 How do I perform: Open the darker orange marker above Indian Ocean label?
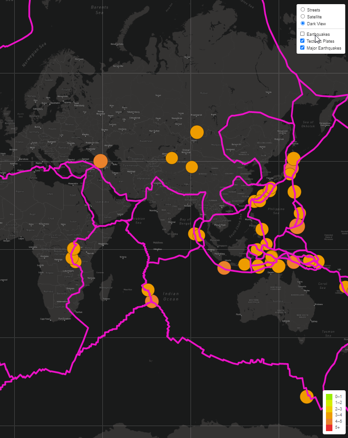point(152,301)
